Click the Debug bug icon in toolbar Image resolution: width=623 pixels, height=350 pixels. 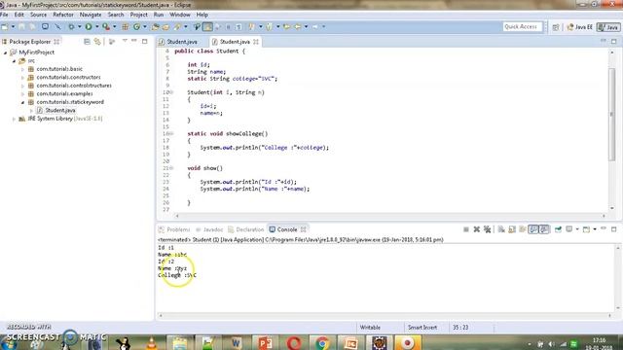(x=71, y=26)
